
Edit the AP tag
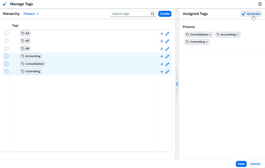[x=167, y=41]
